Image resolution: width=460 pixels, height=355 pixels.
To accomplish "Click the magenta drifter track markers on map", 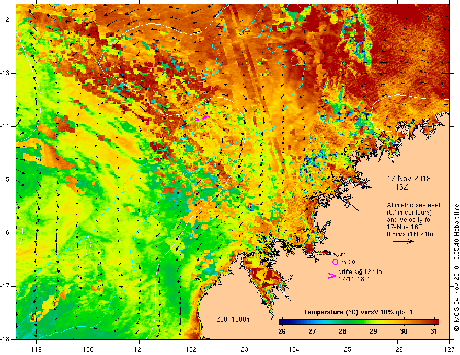I will (203, 119).
